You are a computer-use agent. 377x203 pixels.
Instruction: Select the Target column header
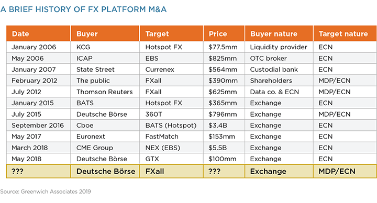[171, 33]
